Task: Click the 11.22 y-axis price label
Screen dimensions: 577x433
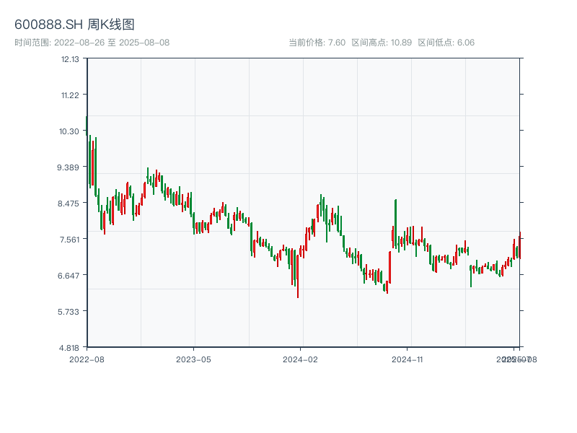Action: 70,95
